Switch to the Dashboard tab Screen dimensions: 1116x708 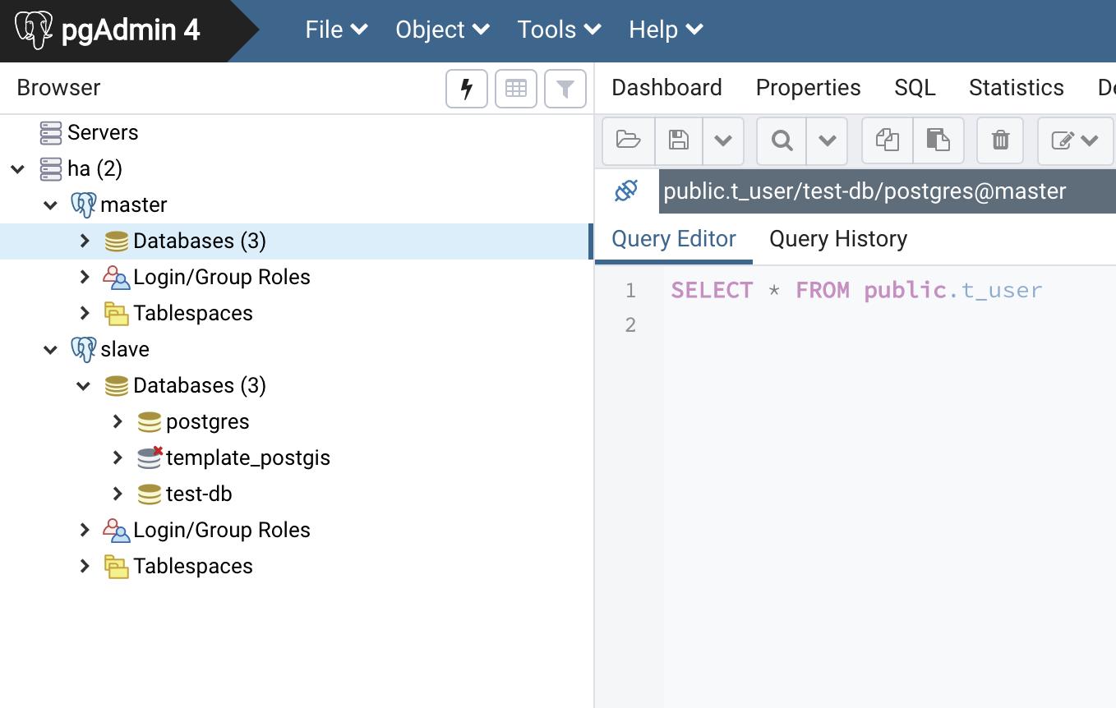666,87
